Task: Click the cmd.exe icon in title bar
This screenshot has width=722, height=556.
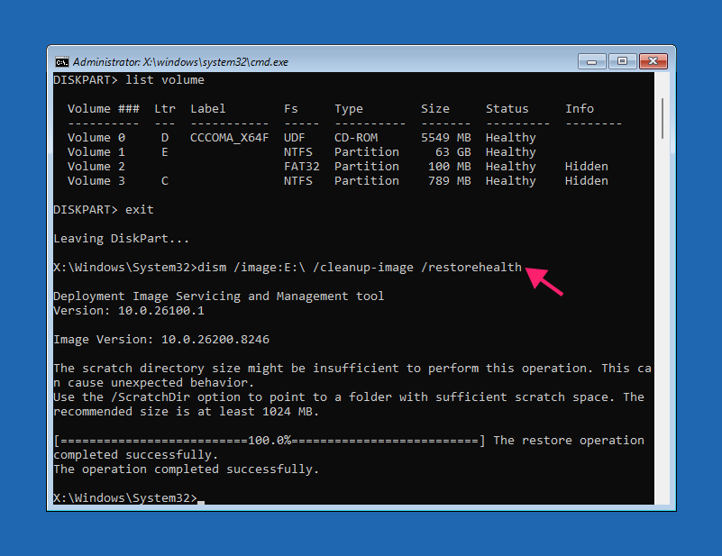Action: [61, 61]
